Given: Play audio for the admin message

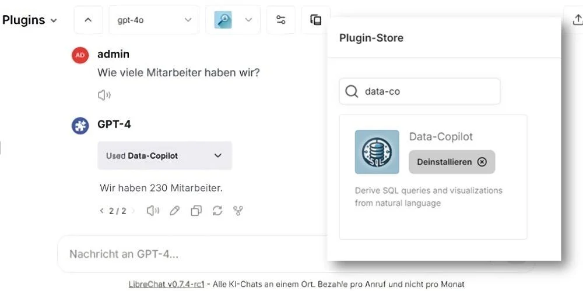Looking at the screenshot, I should (104, 95).
